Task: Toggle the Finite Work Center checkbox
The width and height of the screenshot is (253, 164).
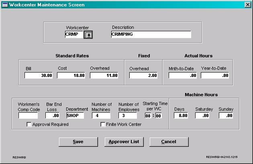Action: pos(103,125)
